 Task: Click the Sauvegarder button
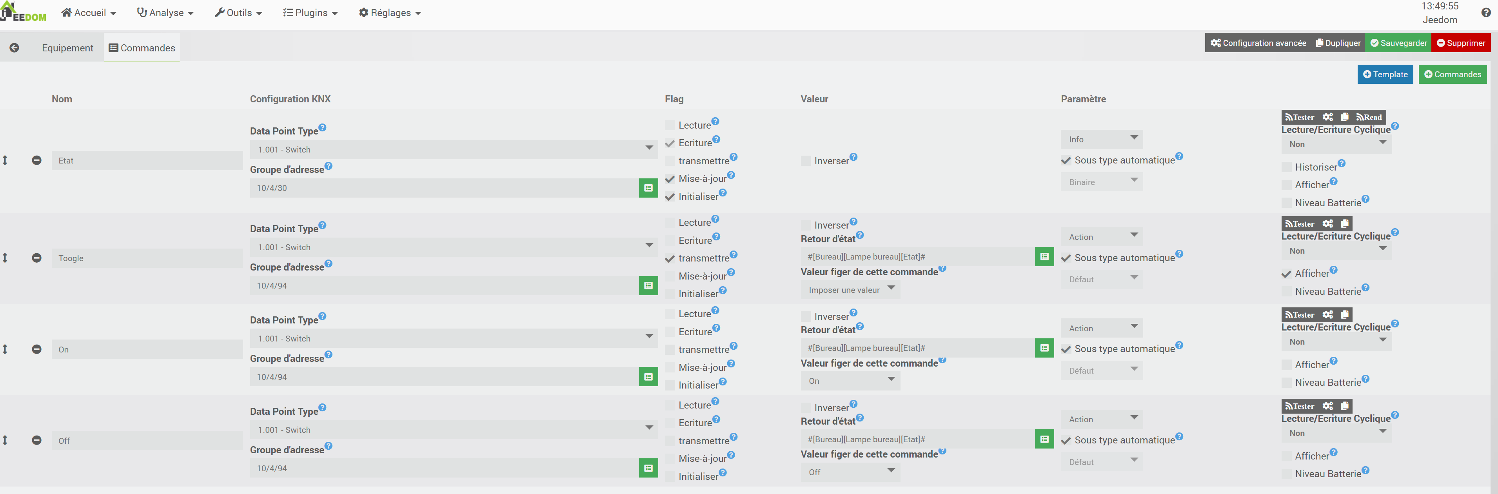(1398, 43)
